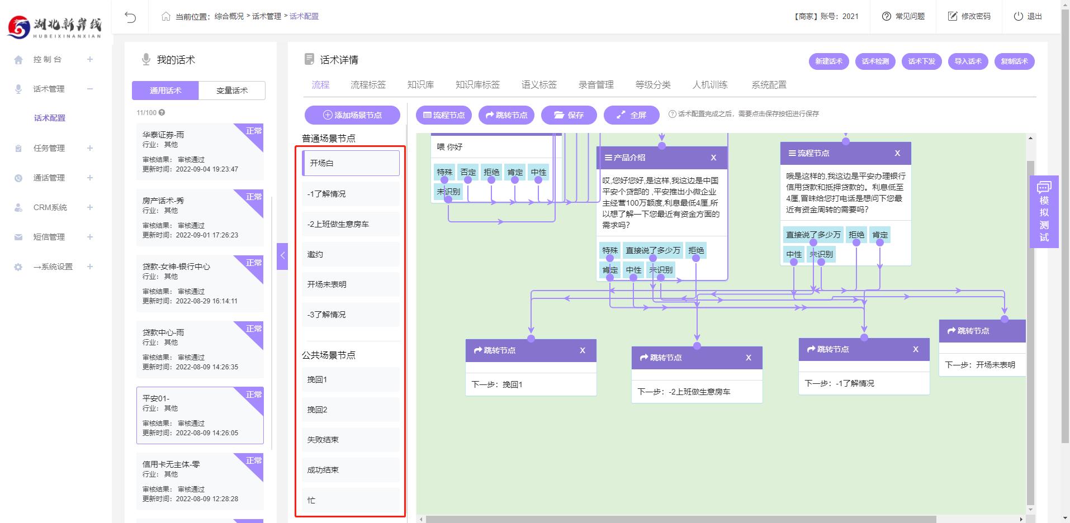Select the 开场白 scene node
The image size is (1070, 523).
tap(351, 163)
